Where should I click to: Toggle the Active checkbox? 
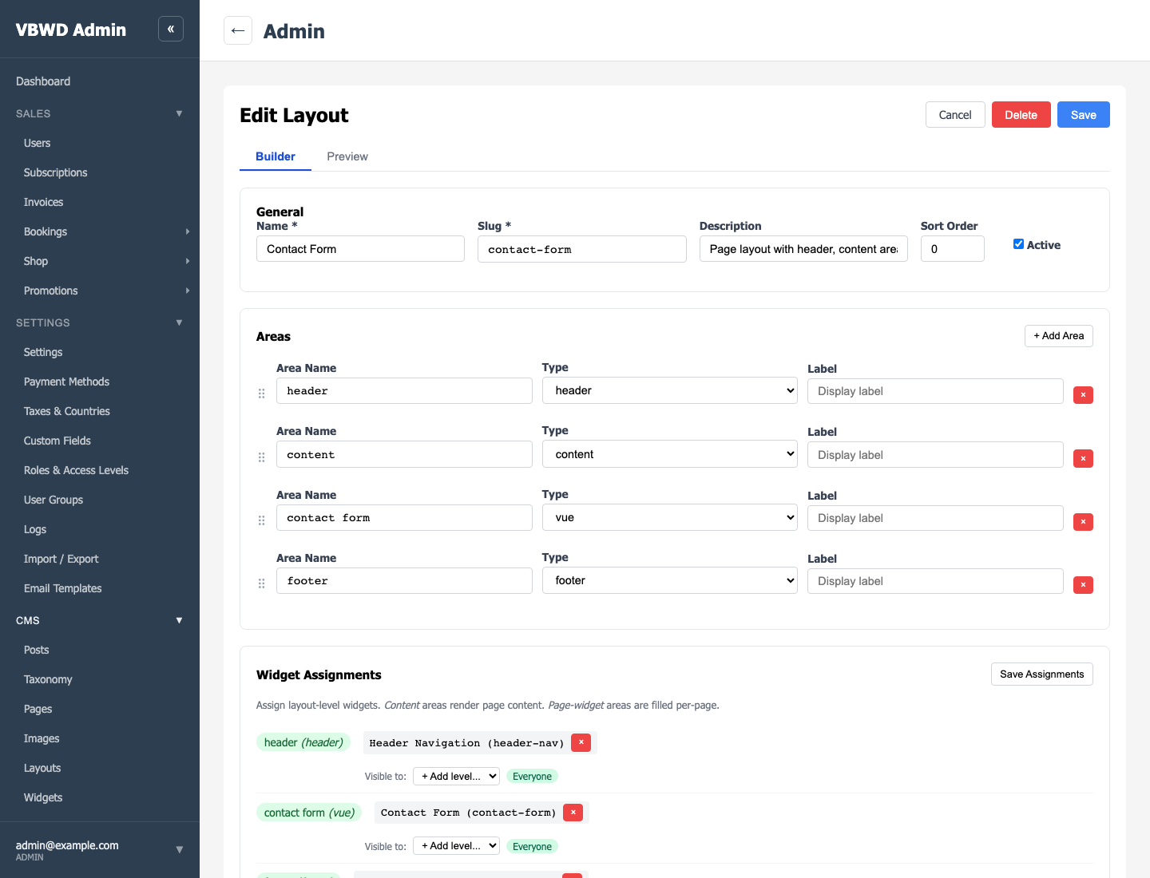pos(1018,244)
